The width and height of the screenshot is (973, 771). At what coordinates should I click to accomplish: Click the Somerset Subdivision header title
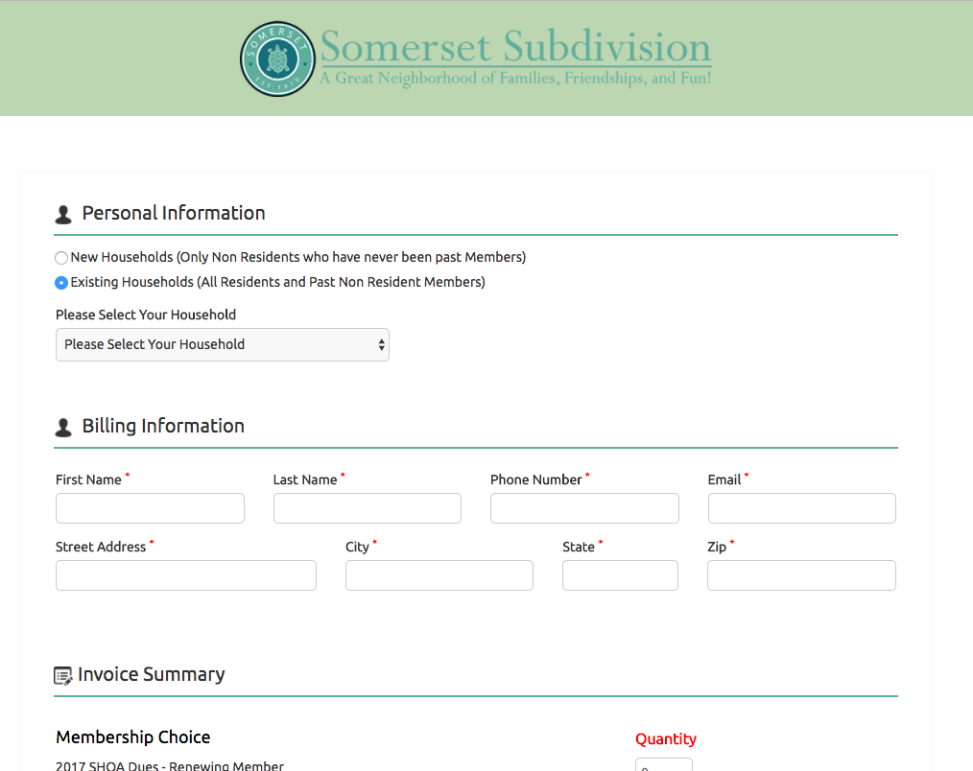tap(516, 47)
